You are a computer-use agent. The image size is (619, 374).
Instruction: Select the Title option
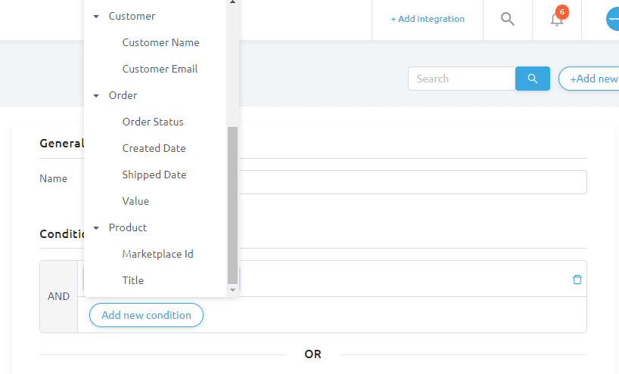tap(133, 280)
